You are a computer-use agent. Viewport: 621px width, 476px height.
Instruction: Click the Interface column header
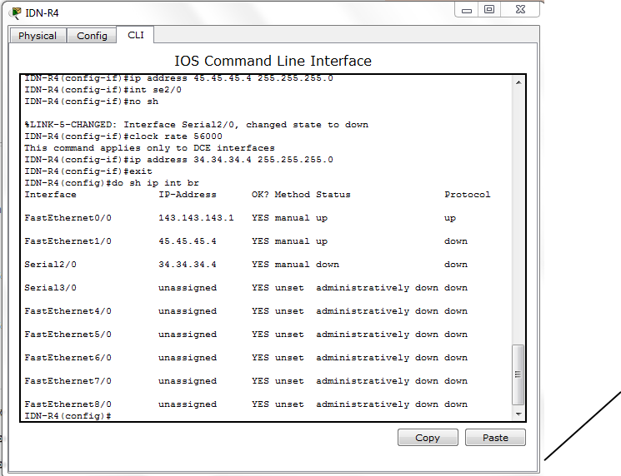[50, 195]
